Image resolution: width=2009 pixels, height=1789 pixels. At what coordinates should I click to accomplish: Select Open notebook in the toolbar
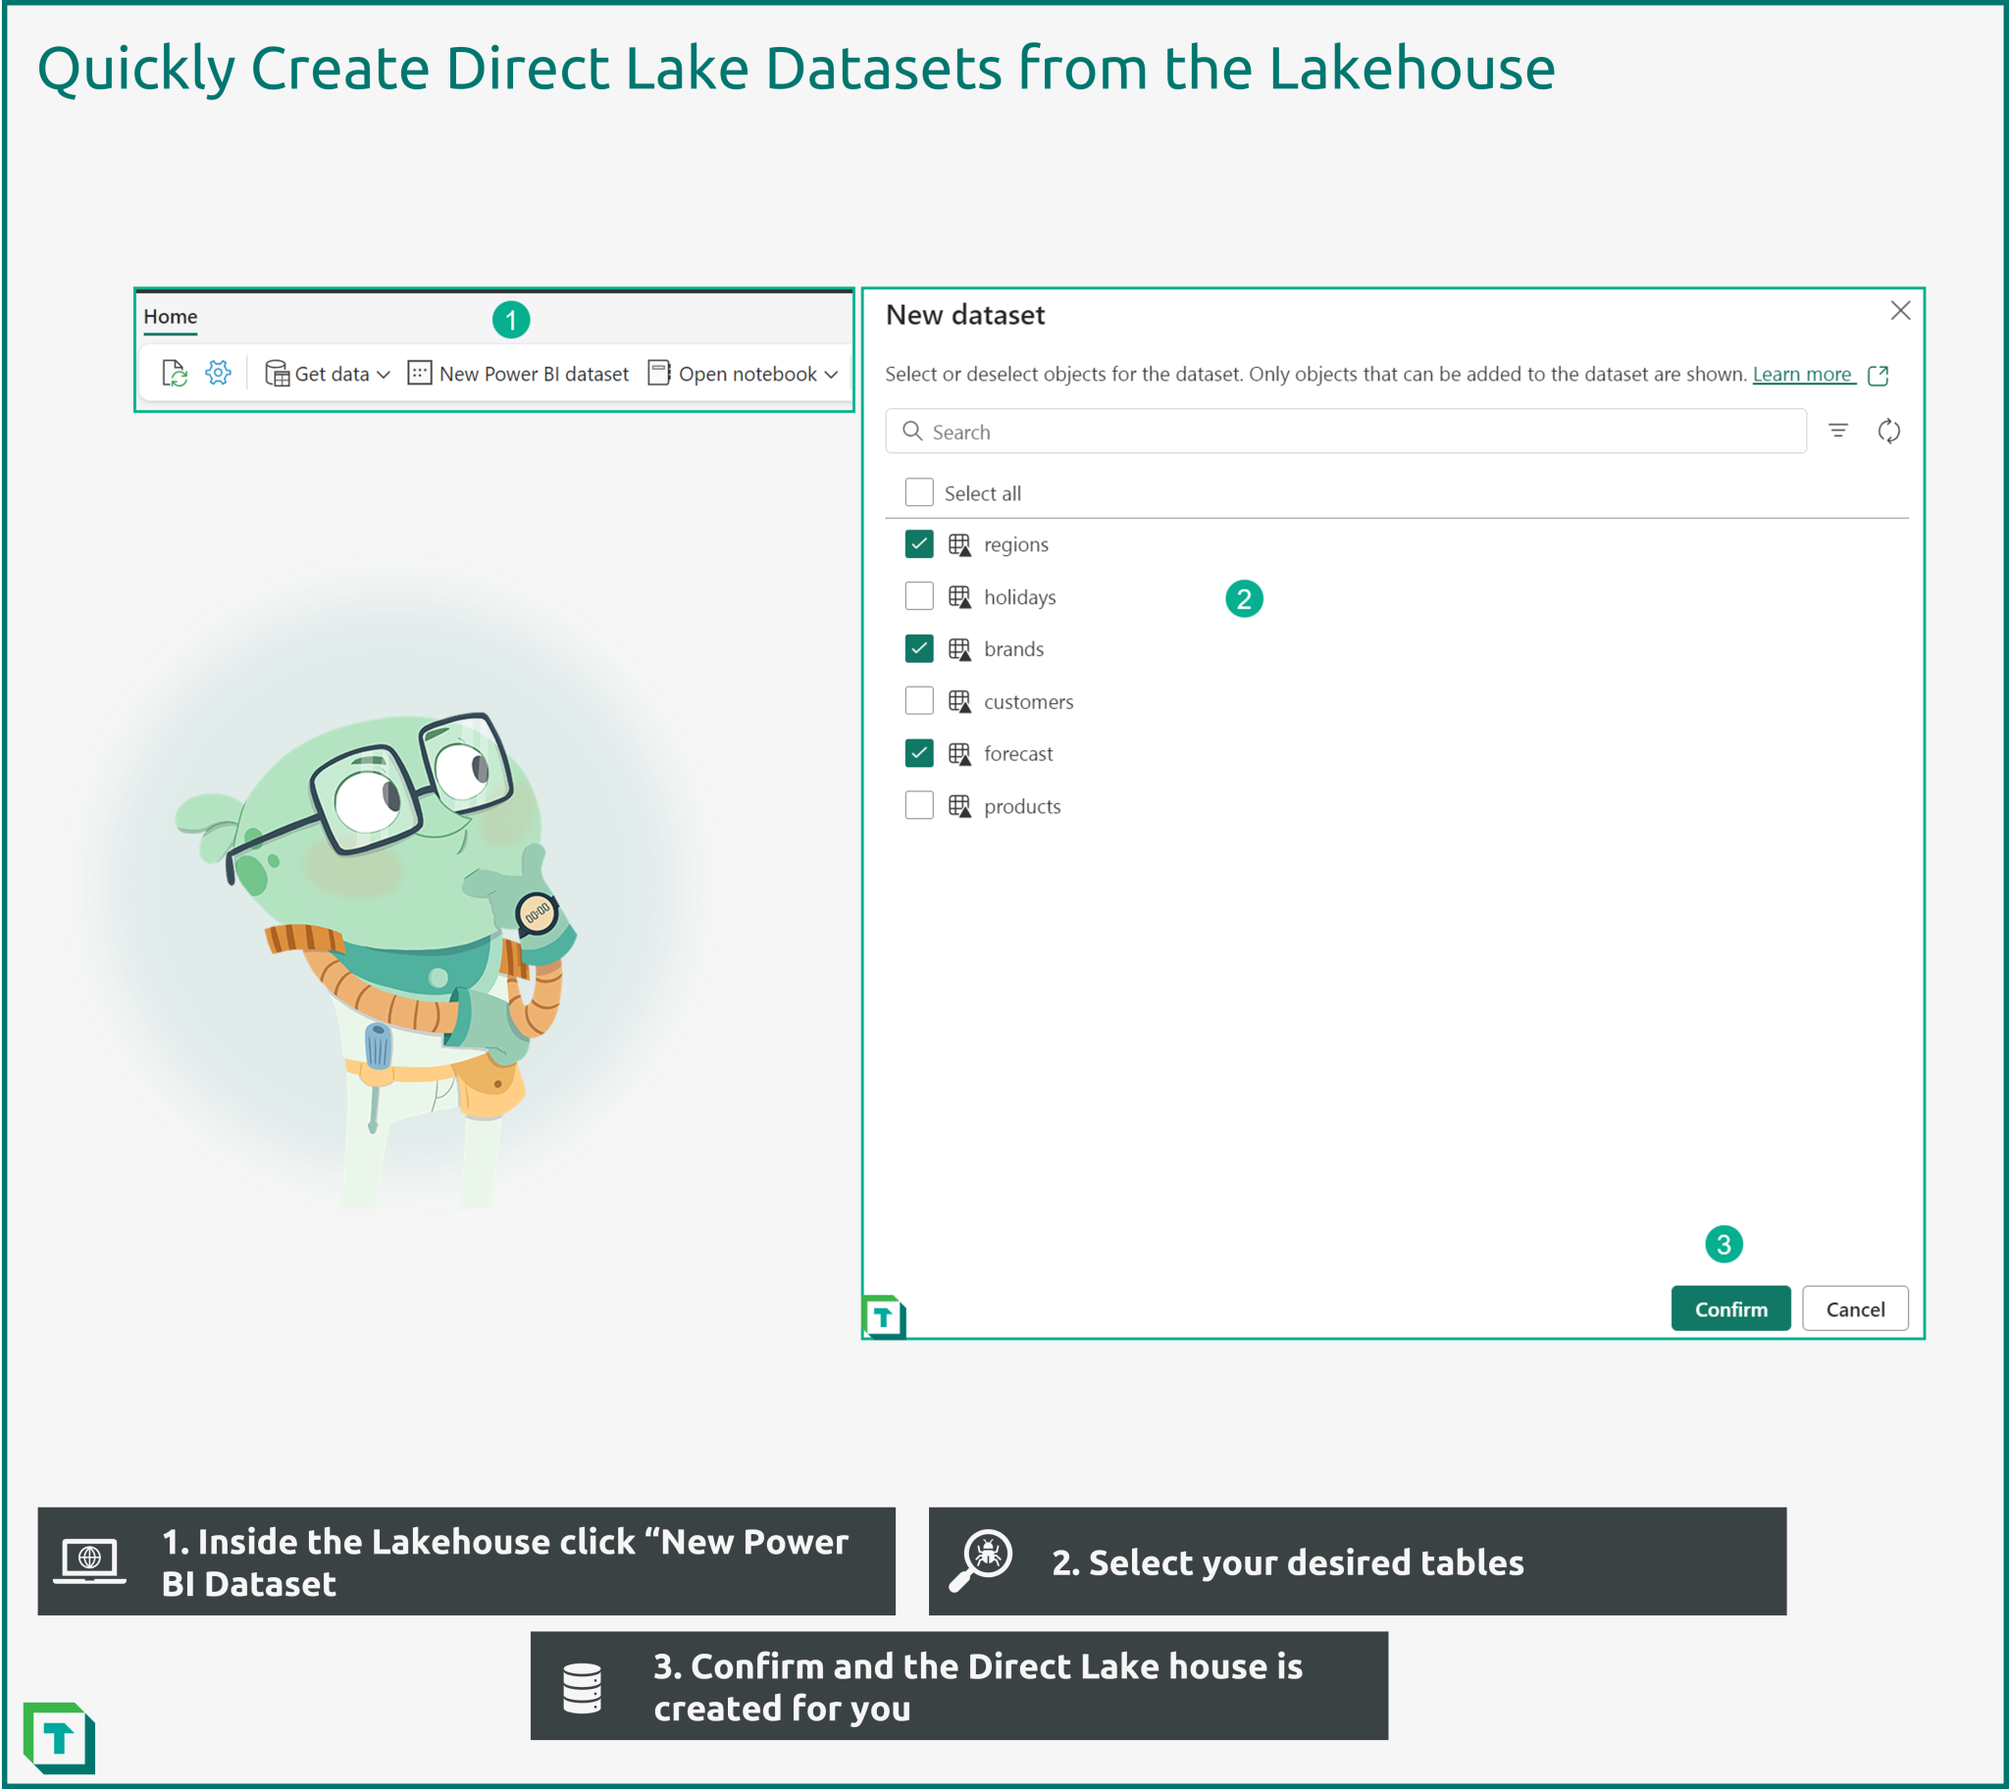click(747, 374)
